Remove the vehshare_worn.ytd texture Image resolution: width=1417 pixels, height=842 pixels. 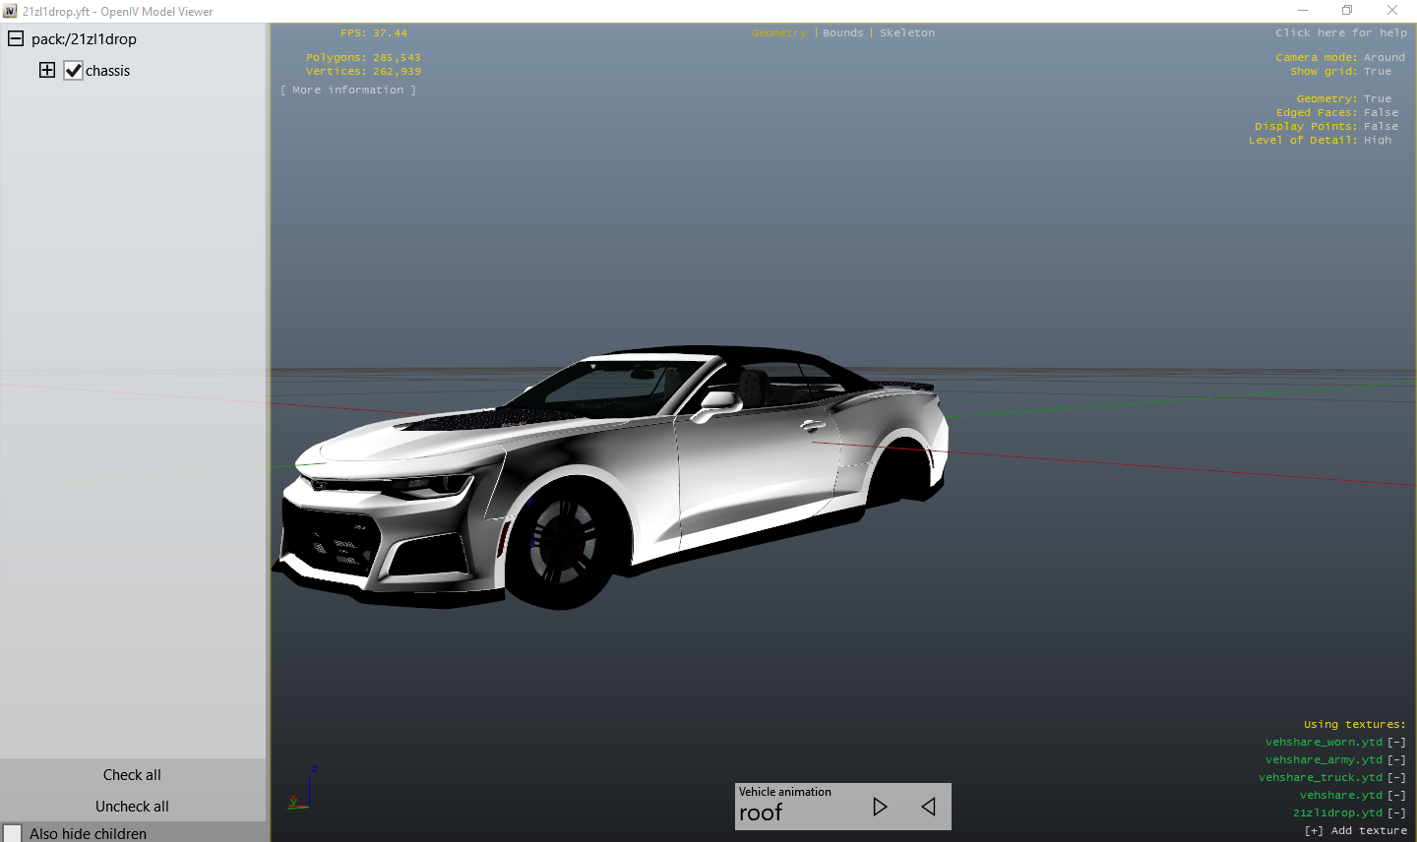coord(1396,742)
